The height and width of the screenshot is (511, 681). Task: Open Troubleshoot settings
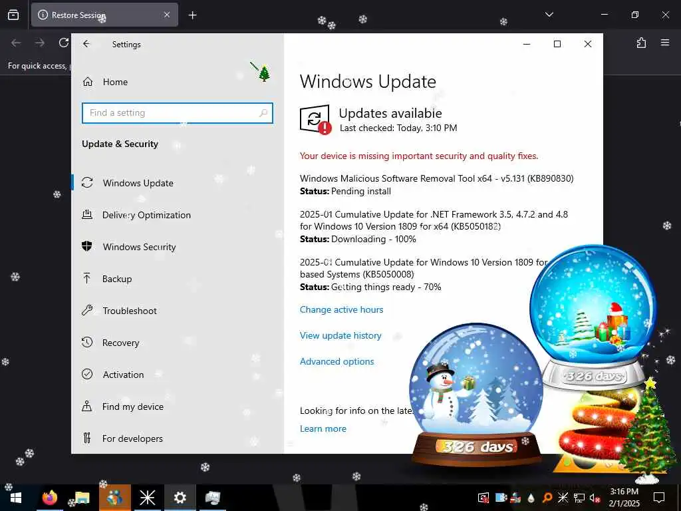point(130,311)
